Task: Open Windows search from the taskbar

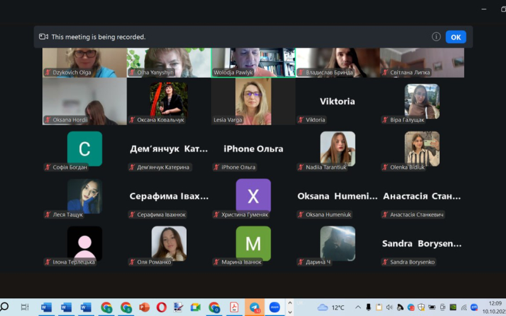Action: [5, 307]
